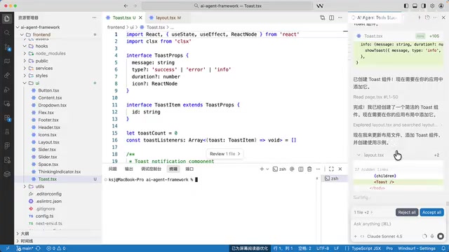
Task: Split the terminal pane
Action: 301,169
